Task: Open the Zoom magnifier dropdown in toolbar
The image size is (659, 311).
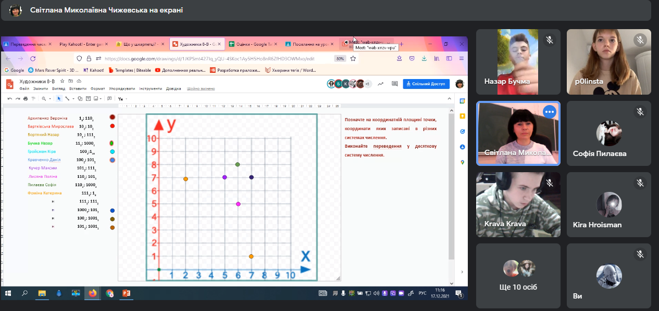Action: click(x=50, y=99)
